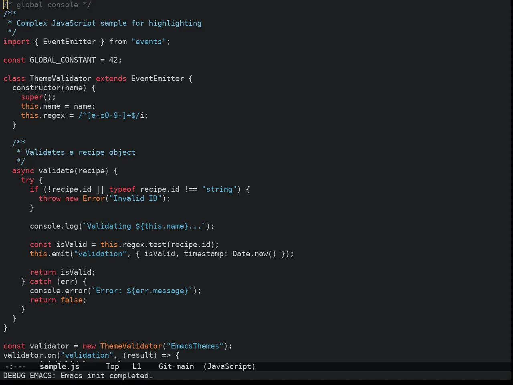Click 'constructor(name)' method definition

pyautogui.click(x=49, y=88)
